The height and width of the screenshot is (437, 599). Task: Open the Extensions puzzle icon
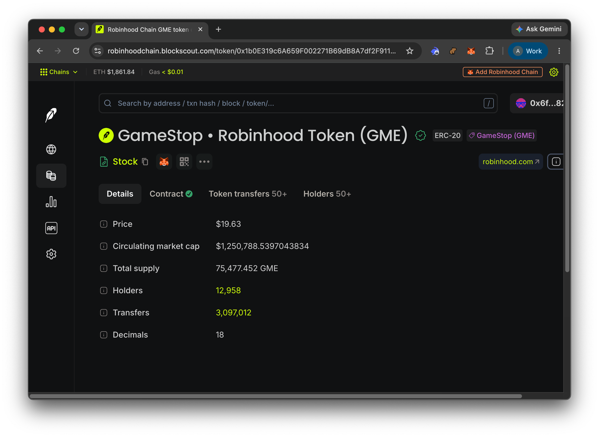click(x=489, y=51)
